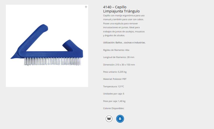Click the Longitud de filamento: 28 mm line
214x129 pixels.
tap(119, 57)
